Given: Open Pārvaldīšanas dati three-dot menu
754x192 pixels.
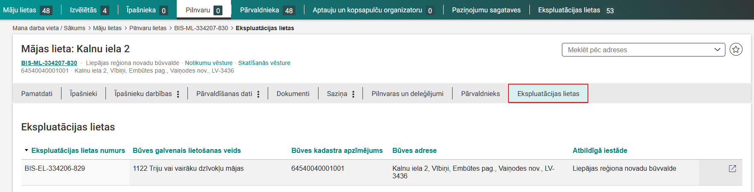Looking at the screenshot, I should pyautogui.click(x=258, y=94).
